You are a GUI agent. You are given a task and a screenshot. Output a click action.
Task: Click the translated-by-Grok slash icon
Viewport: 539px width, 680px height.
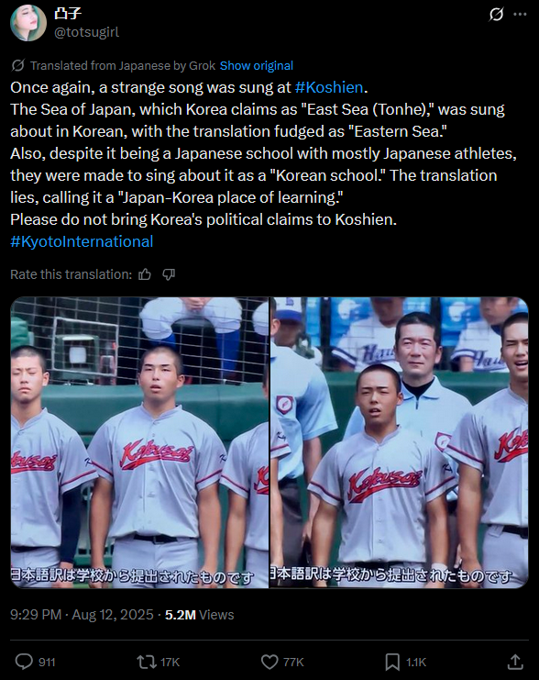(x=17, y=65)
